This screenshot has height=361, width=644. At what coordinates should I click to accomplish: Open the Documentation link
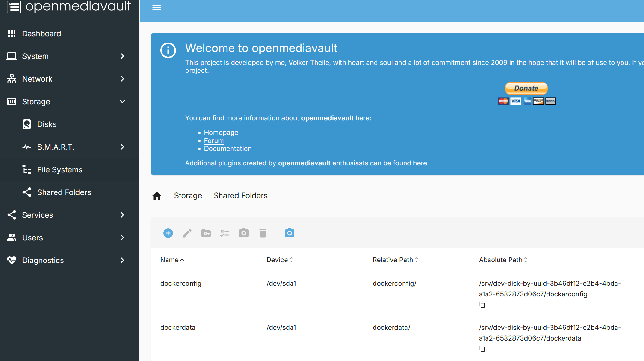click(x=227, y=149)
